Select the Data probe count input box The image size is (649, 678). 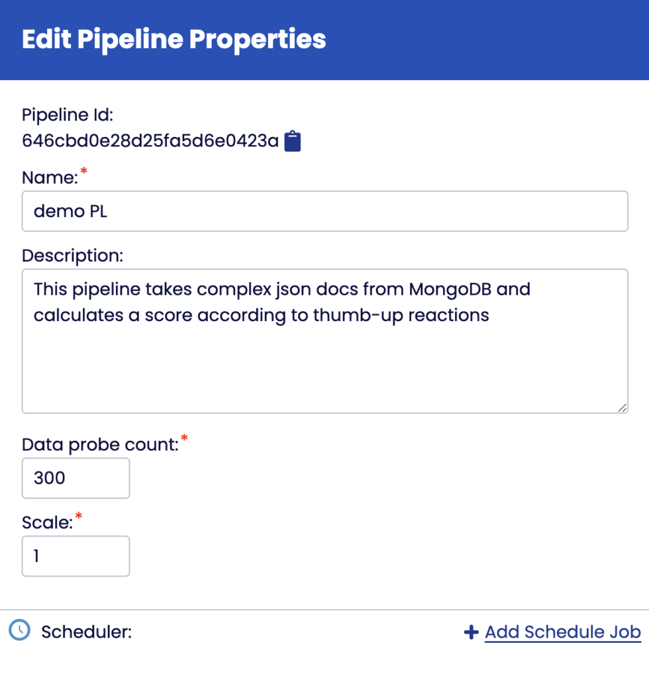(75, 478)
